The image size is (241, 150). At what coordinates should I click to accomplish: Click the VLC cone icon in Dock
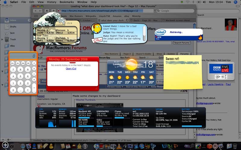coord(119,146)
